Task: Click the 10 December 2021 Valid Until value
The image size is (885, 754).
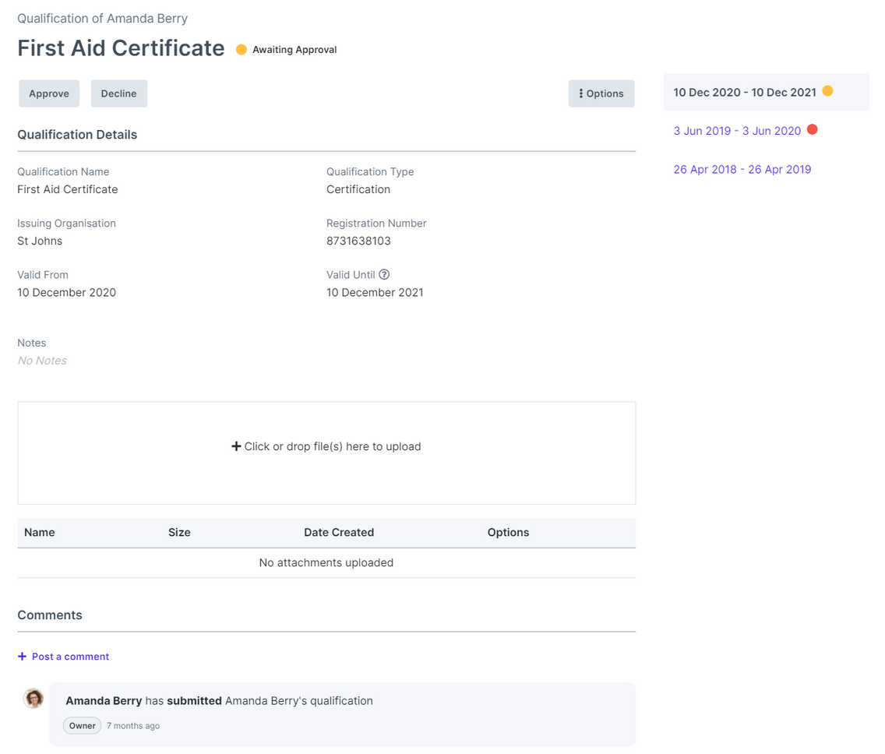Action: point(375,292)
